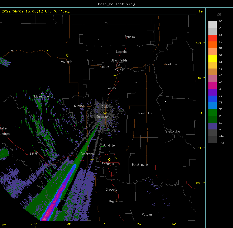Click the yellow marker above Calgary label

pyautogui.click(x=109, y=159)
